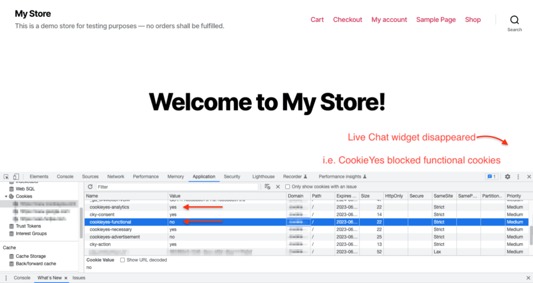This screenshot has height=283, width=533.
Task: Click into the cookie Filter field
Action: [177, 187]
